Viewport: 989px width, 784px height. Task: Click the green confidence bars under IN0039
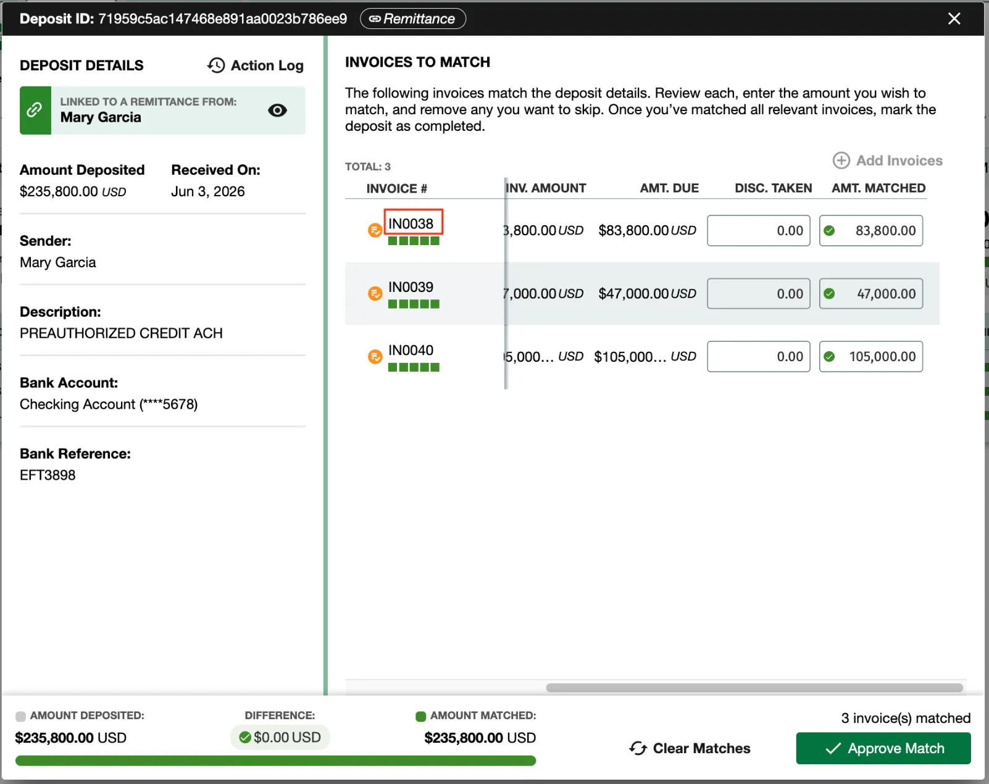(x=414, y=304)
